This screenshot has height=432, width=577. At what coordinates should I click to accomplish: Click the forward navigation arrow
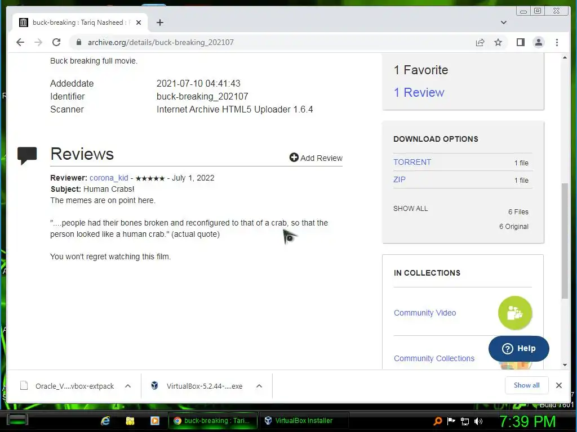[38, 42]
